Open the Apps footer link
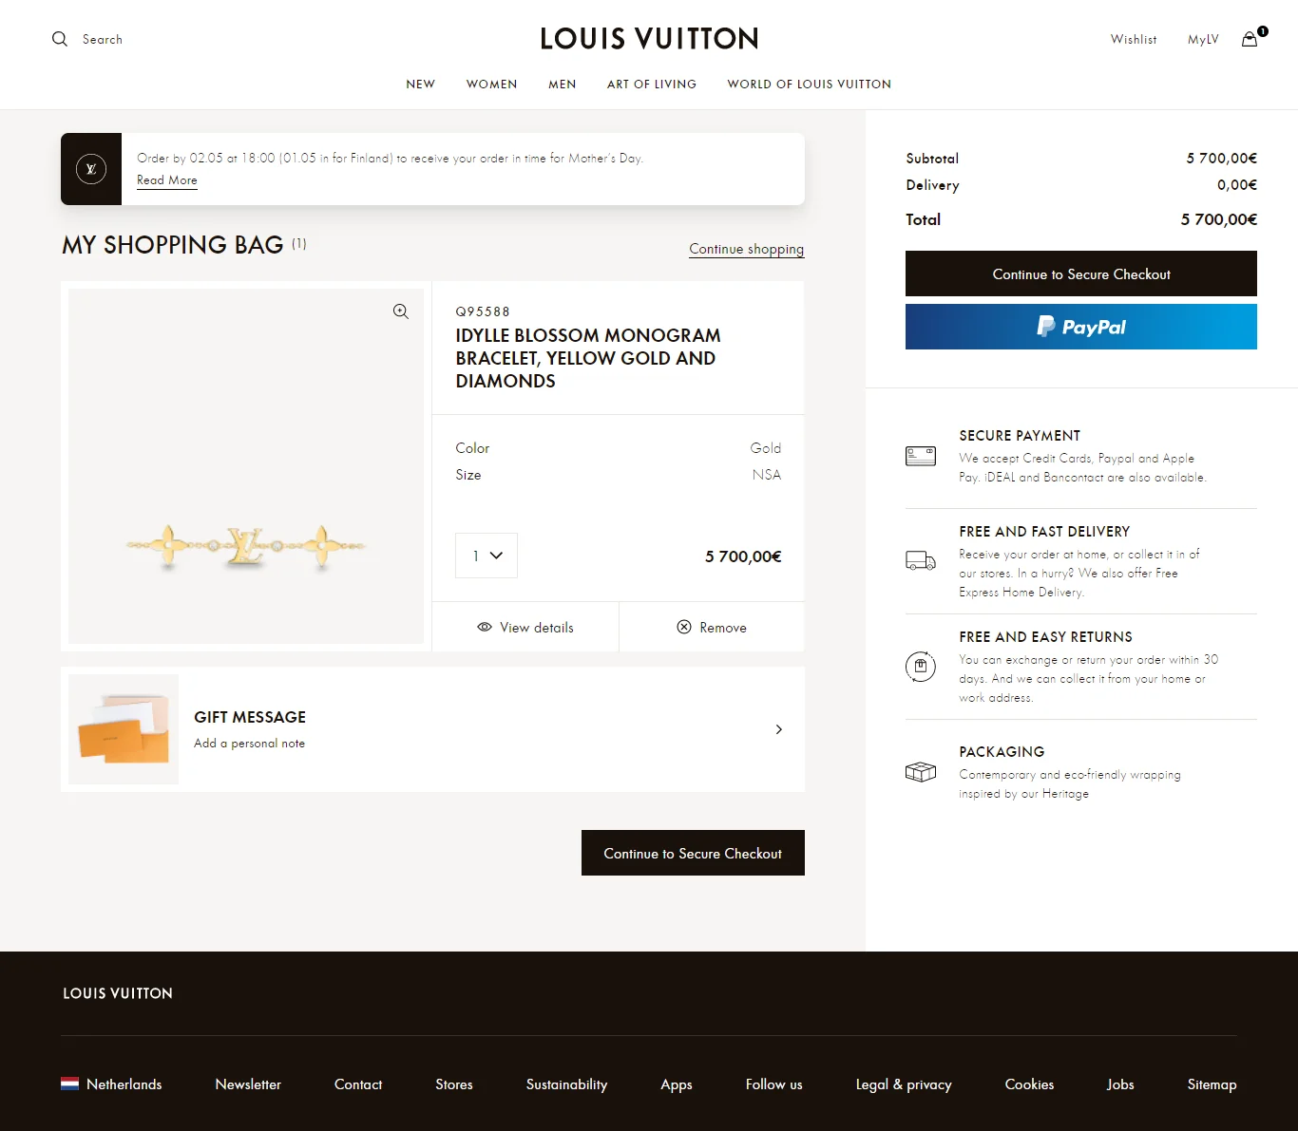 click(677, 1084)
